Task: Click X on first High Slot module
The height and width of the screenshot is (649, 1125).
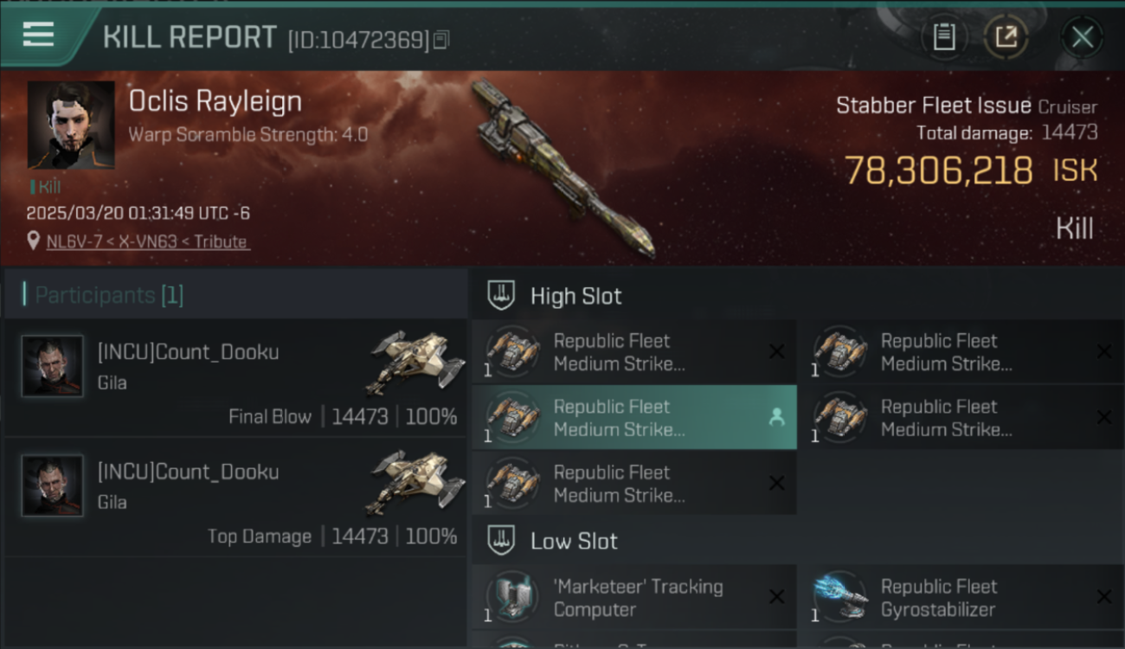Action: click(x=776, y=351)
